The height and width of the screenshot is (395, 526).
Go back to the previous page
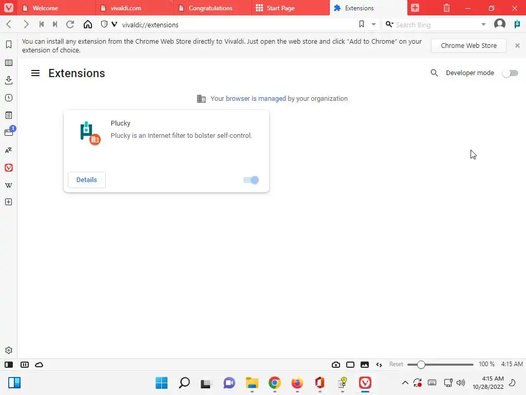point(9,24)
